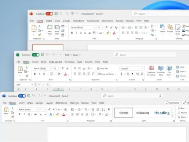Viewport: 189px width, 142px height.
Task: Open the Aptos (Body) font dropdown in PowerPoint
Action: coord(83,27)
